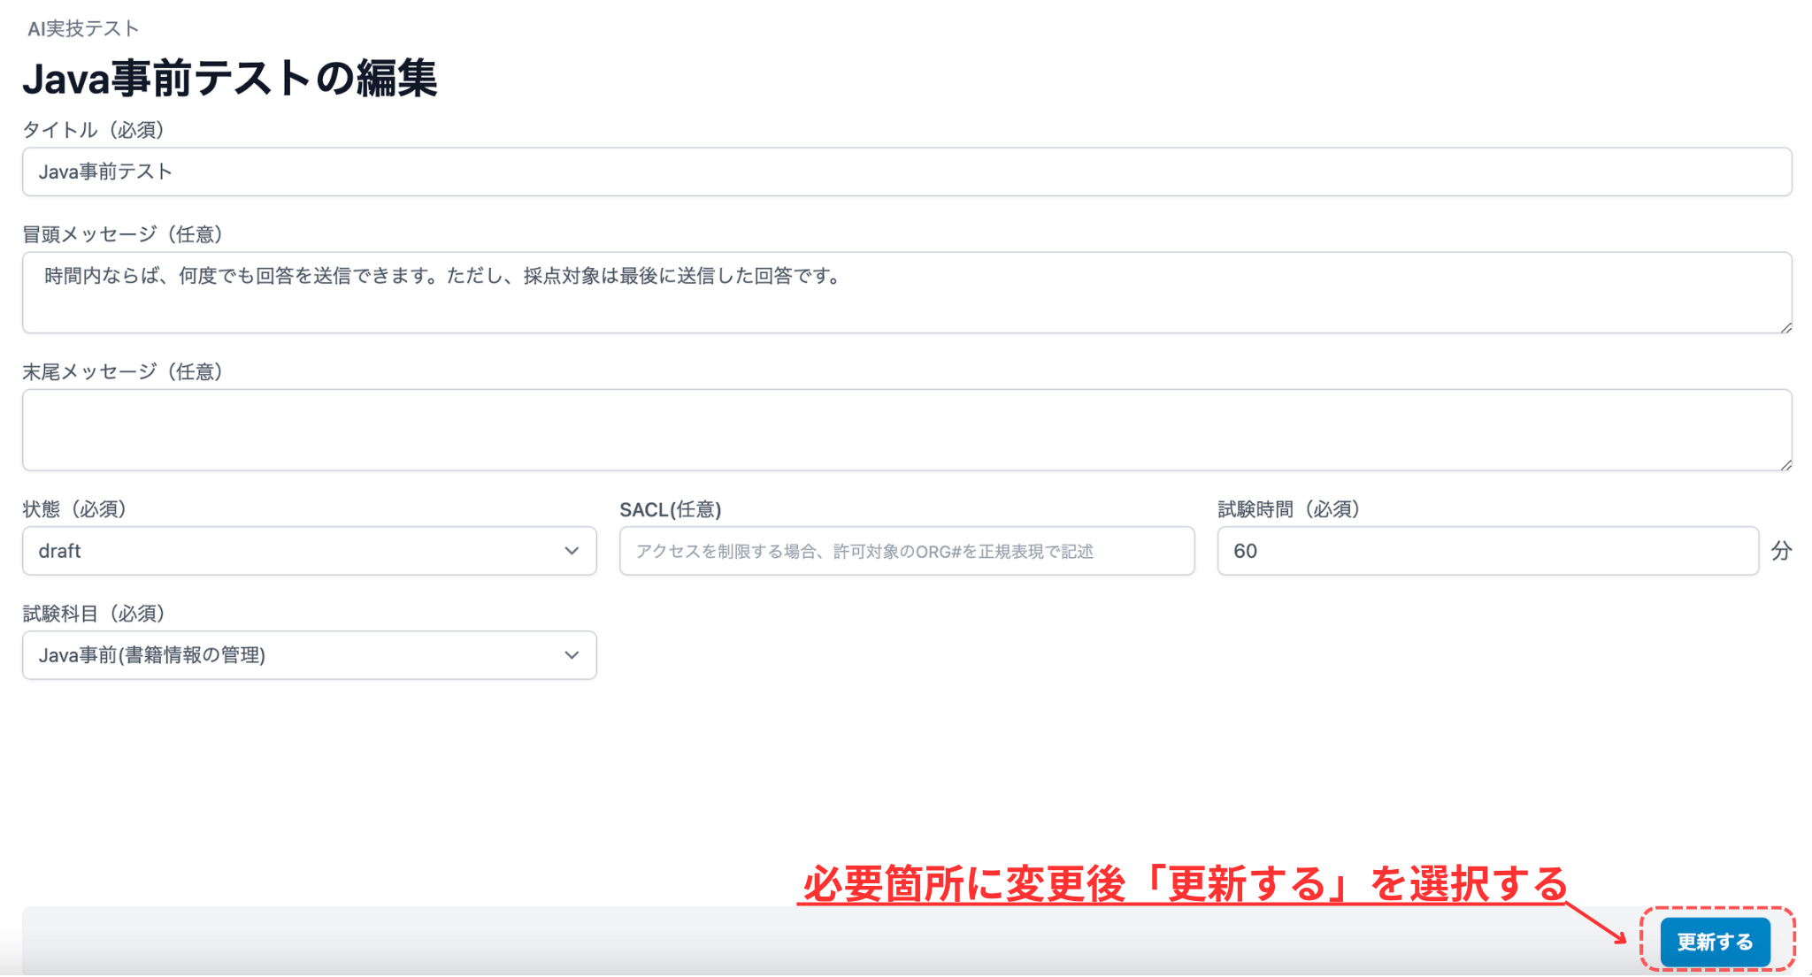Click the 状態(必須) label

coord(74,509)
